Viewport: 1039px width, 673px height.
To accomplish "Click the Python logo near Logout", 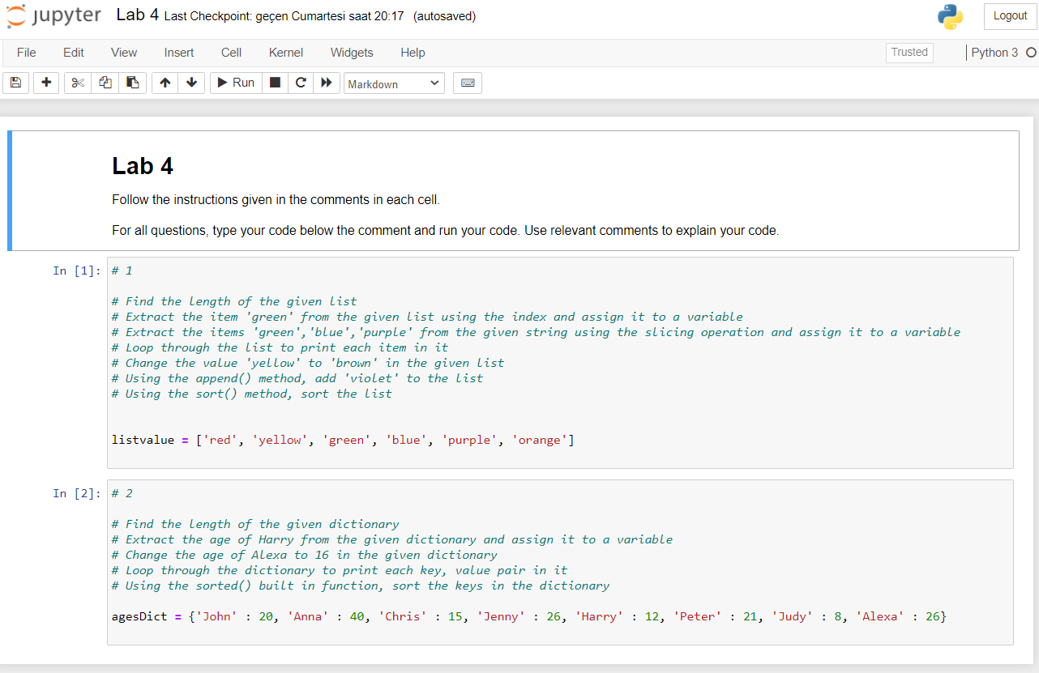I will 950,15.
